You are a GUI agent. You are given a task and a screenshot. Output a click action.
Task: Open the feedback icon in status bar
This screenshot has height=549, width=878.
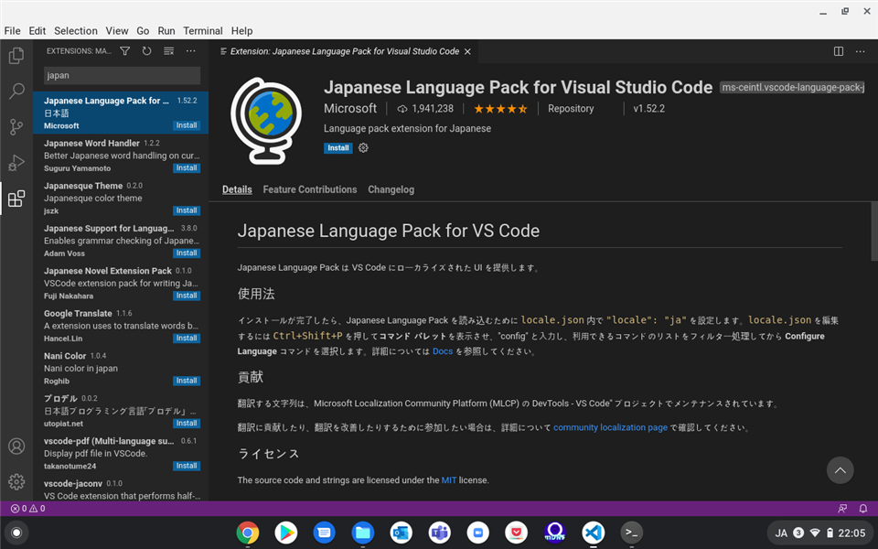coord(842,509)
